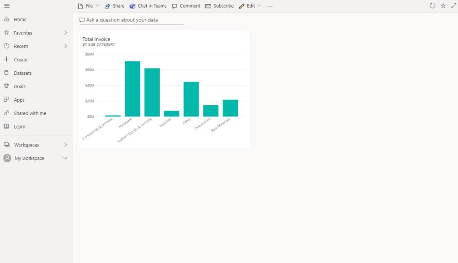Click the Home house icon
The width and height of the screenshot is (458, 263).
(6, 19)
